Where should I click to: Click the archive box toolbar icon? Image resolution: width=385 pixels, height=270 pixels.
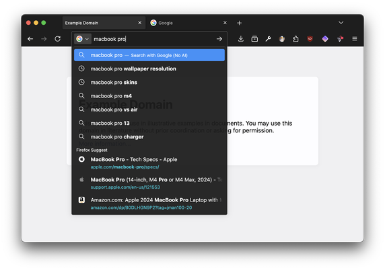pyautogui.click(x=254, y=39)
